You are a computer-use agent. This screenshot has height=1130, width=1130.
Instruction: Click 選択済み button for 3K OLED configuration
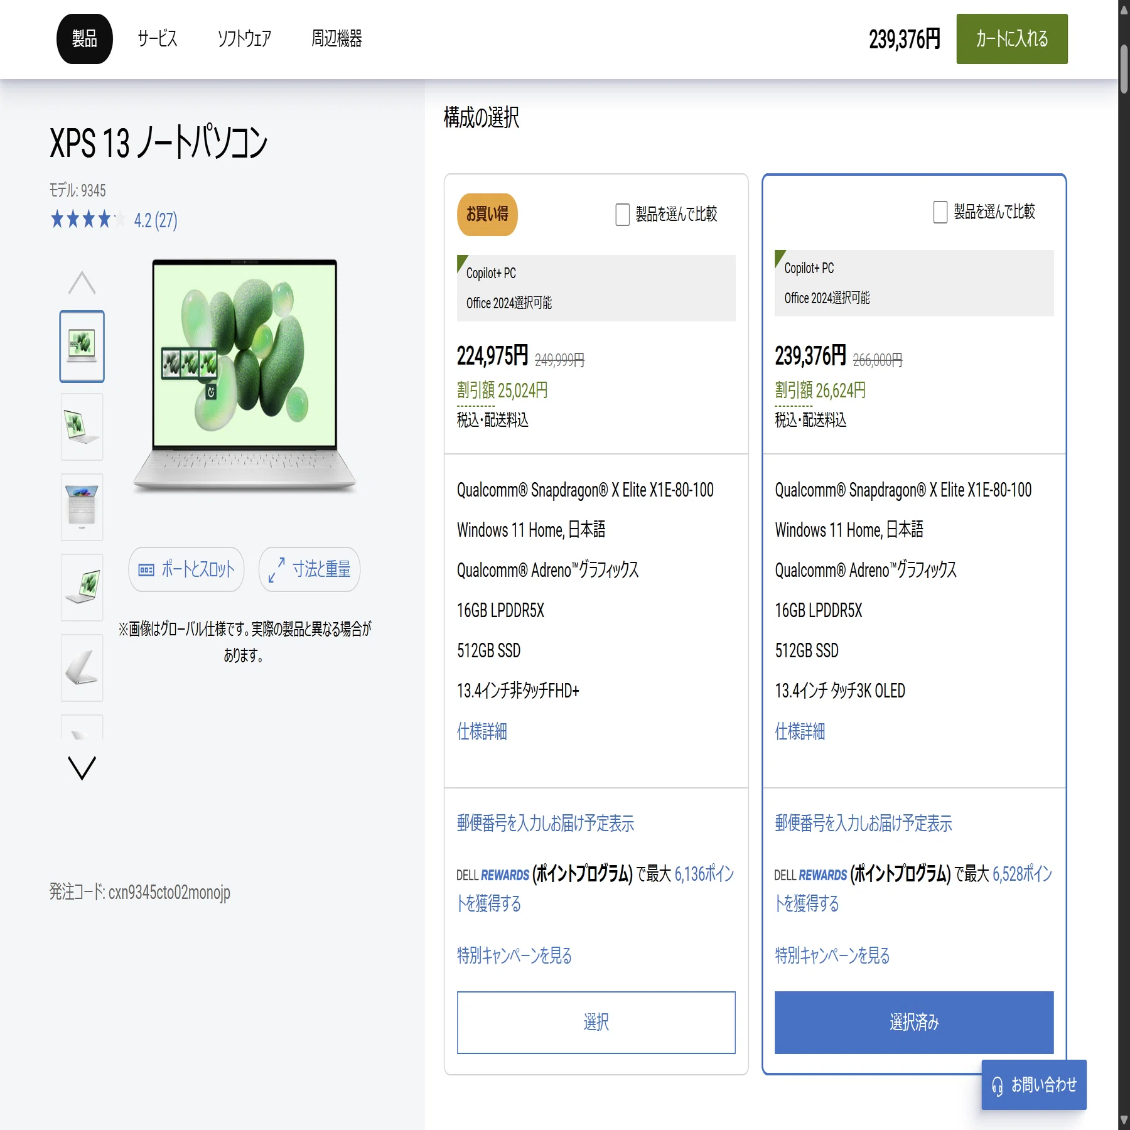[914, 1022]
